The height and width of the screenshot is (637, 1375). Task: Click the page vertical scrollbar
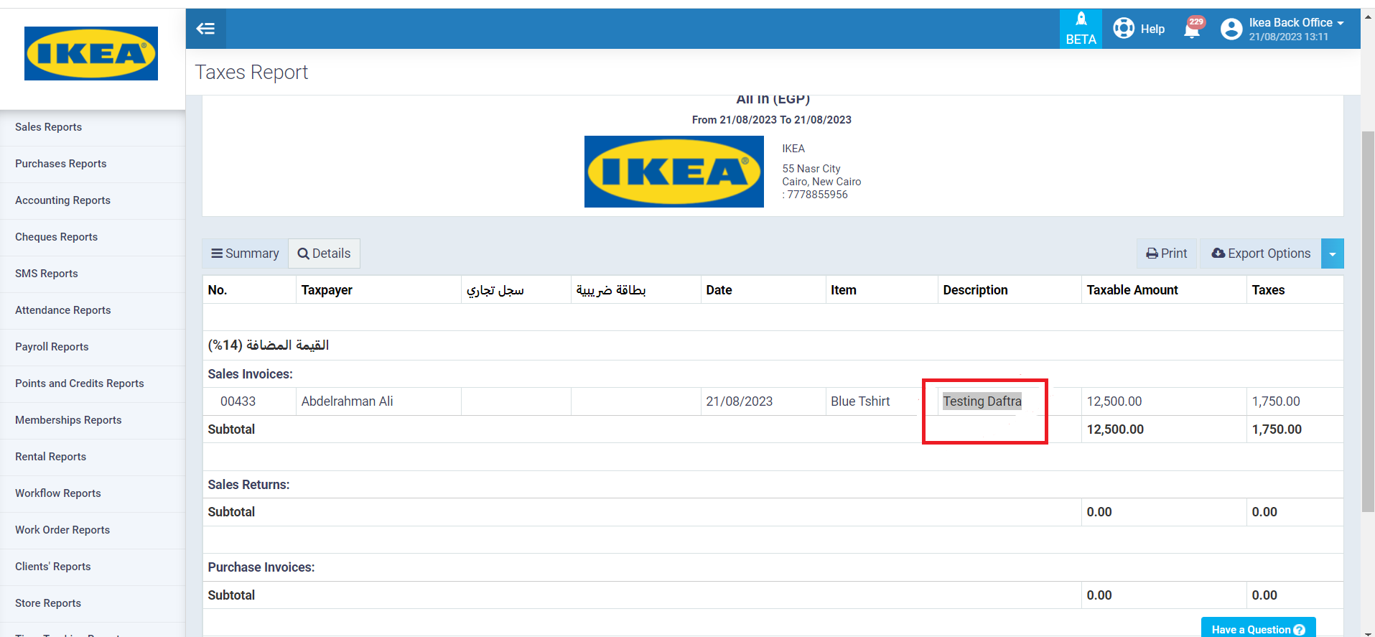point(1368,322)
